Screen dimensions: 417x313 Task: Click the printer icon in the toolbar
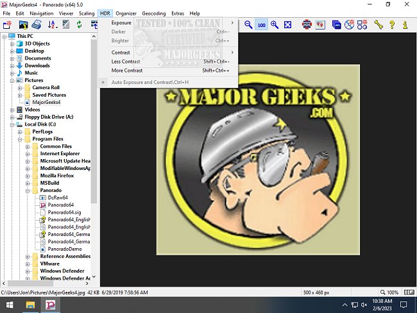pos(37,25)
